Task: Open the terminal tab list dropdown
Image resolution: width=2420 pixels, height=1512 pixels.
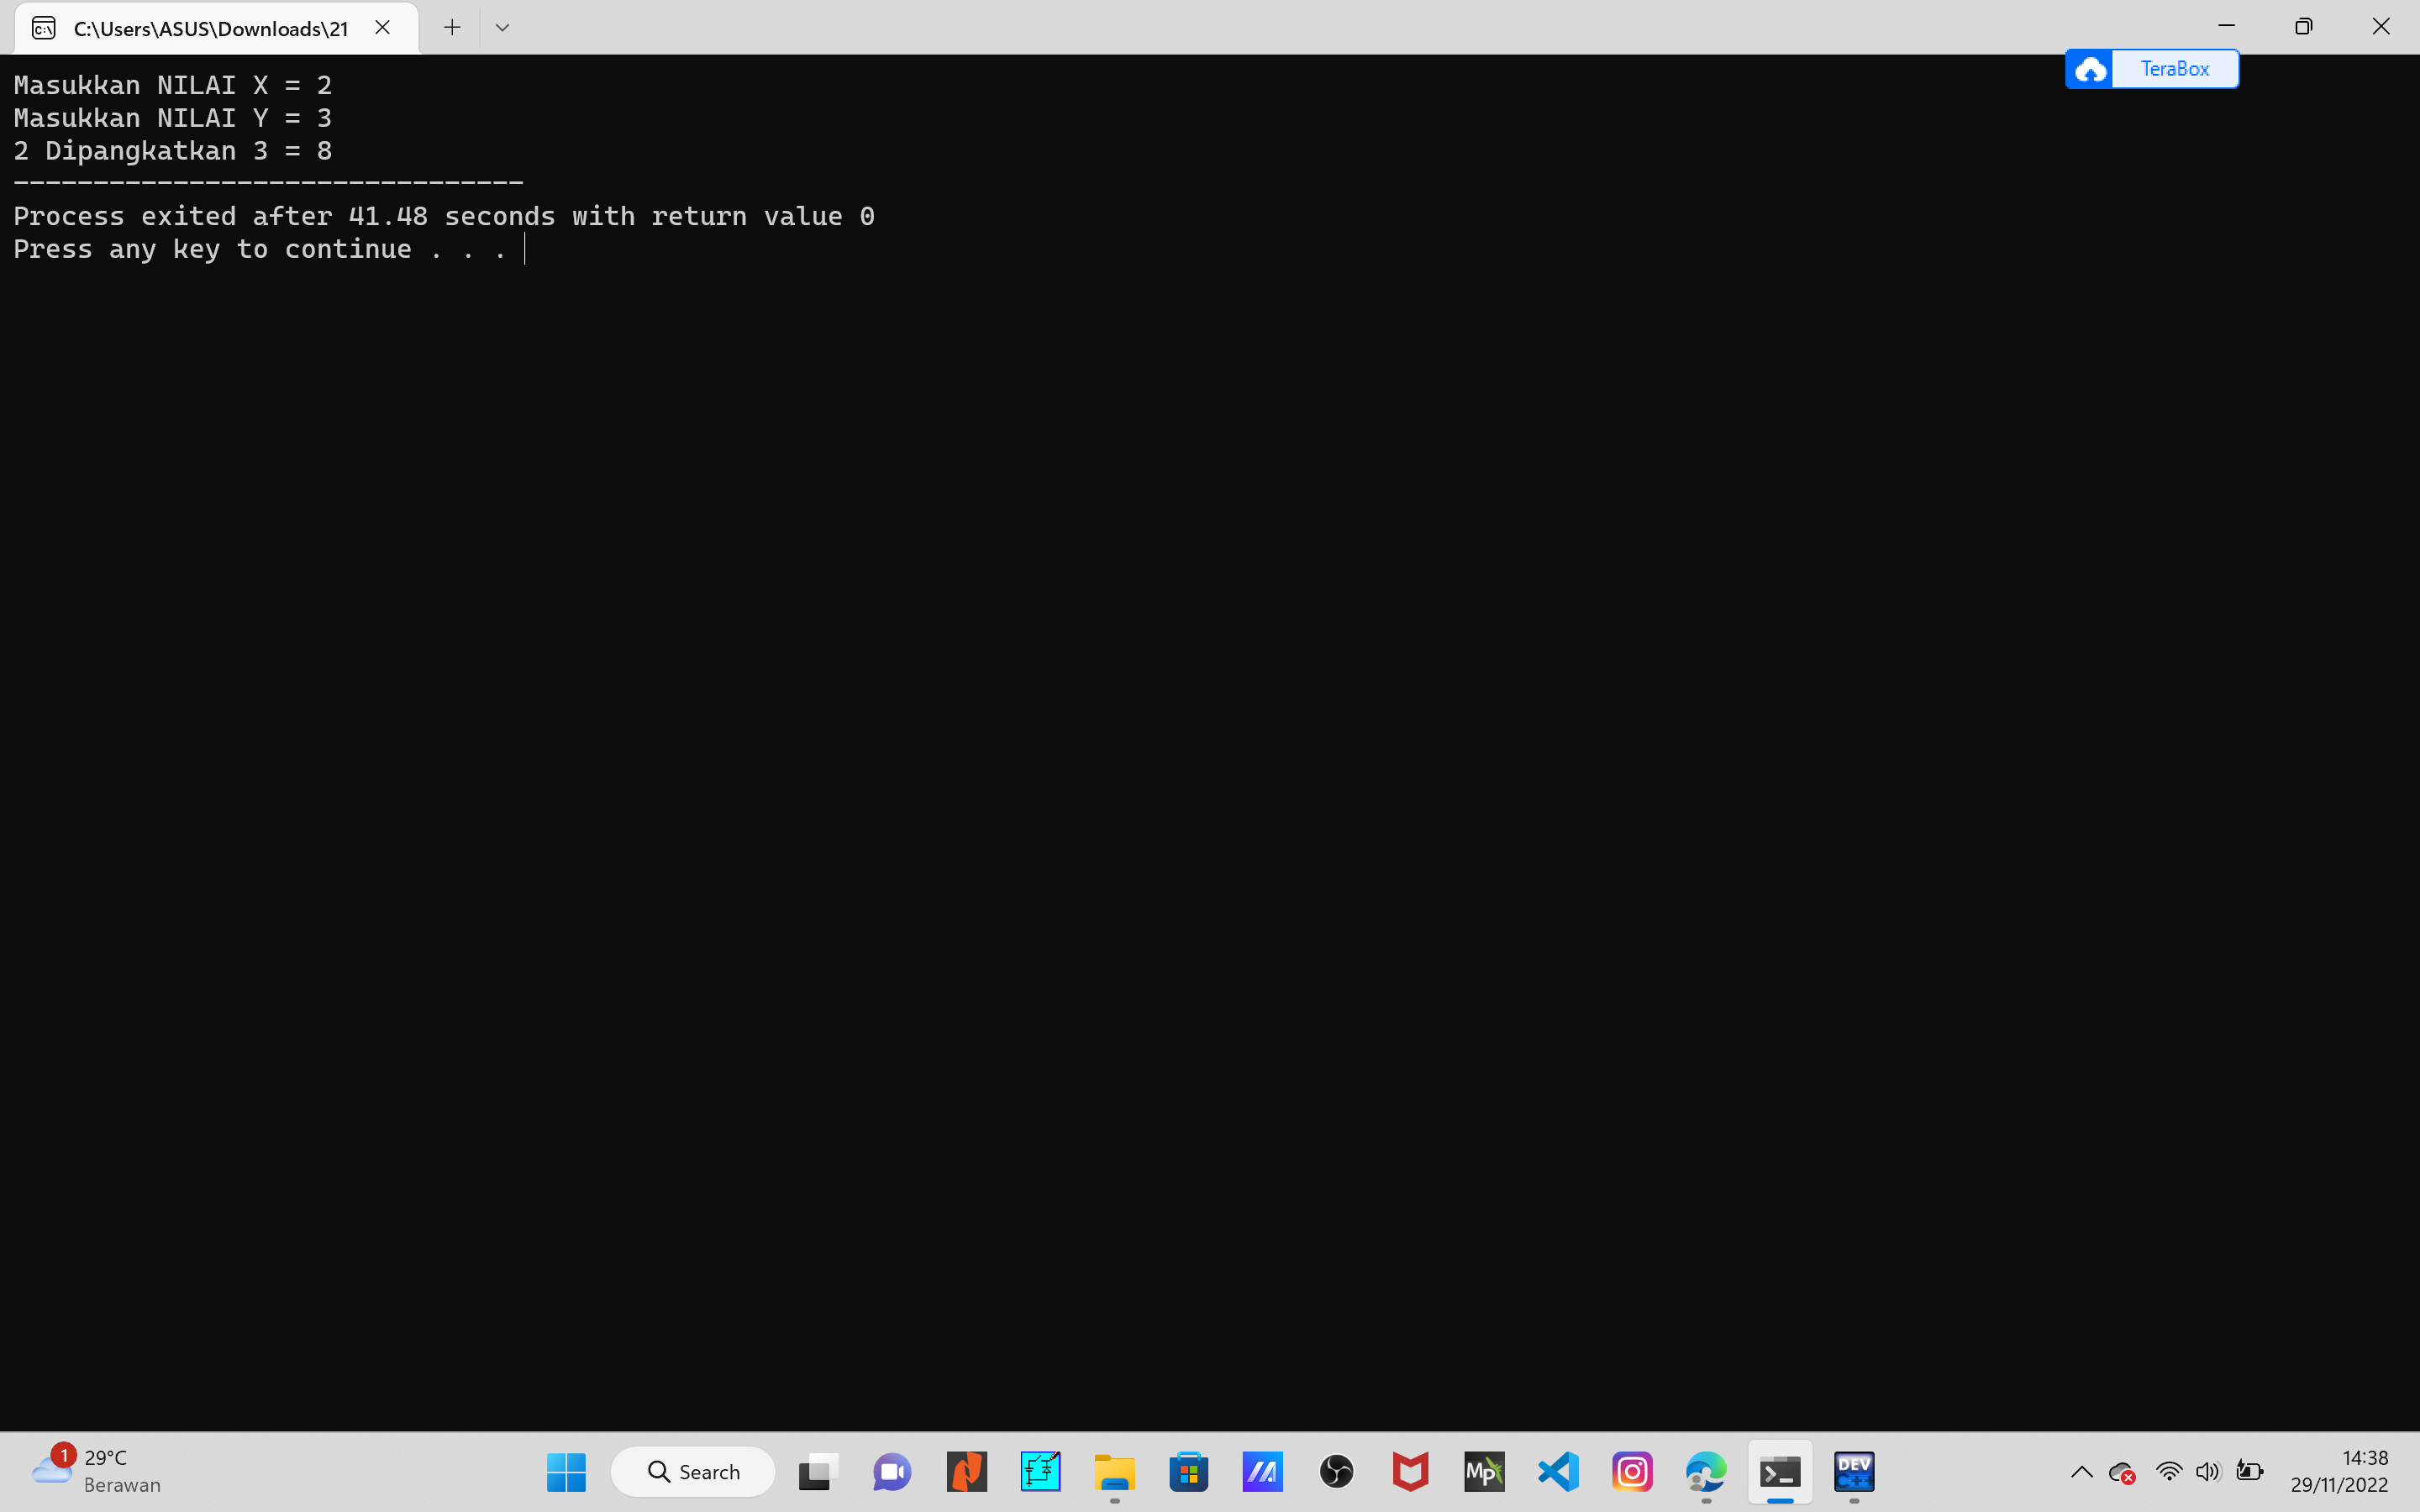Action: coord(502,27)
